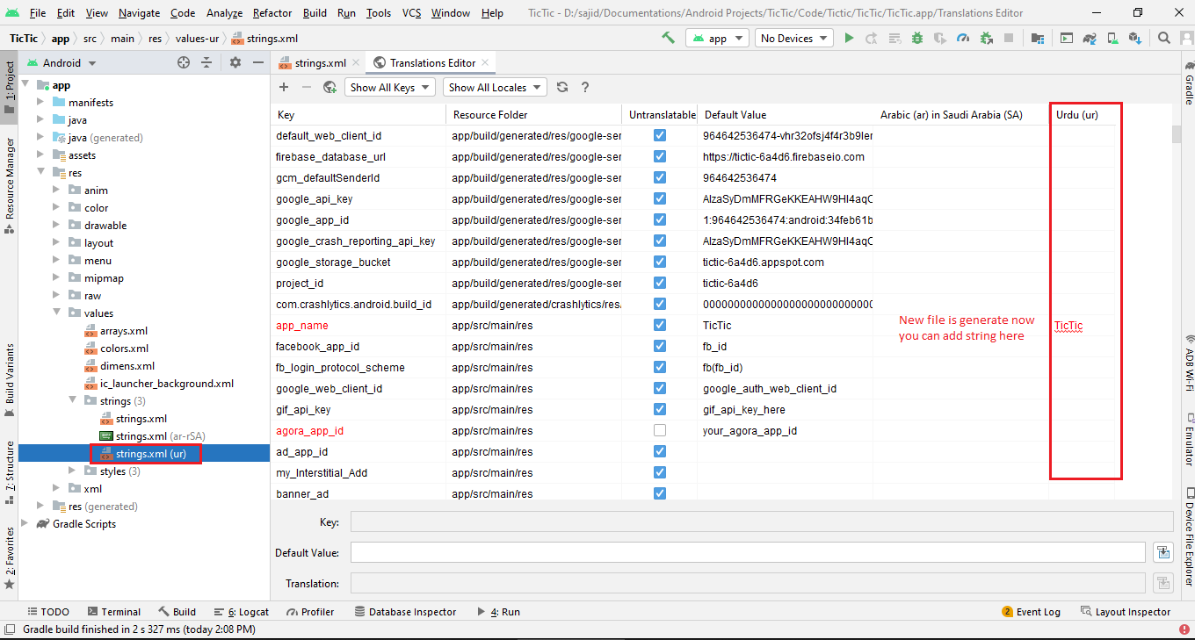1195x640 pixels.
Task: Click the Default Value input field
Action: click(748, 552)
